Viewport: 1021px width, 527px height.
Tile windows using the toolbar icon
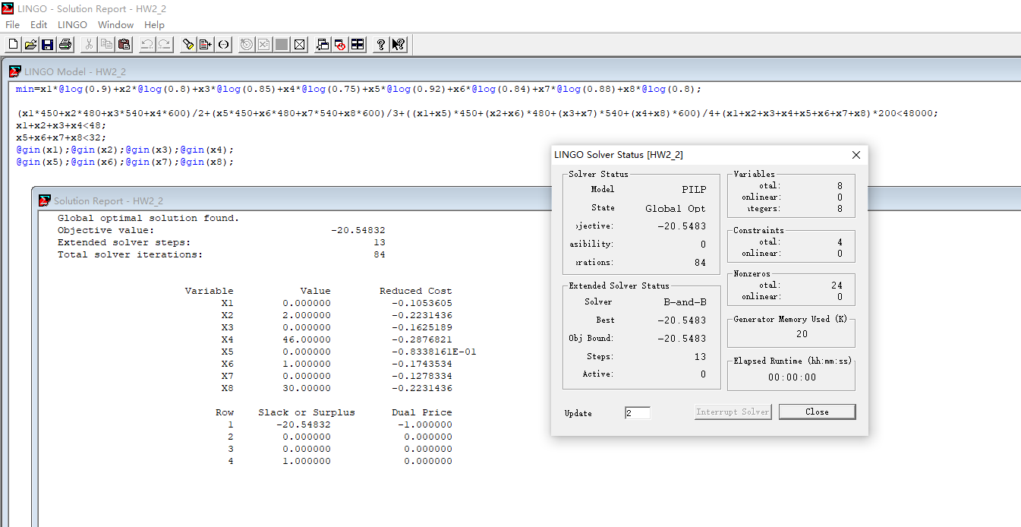point(358,45)
